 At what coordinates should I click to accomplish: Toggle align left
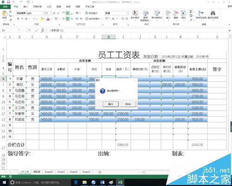point(64,19)
